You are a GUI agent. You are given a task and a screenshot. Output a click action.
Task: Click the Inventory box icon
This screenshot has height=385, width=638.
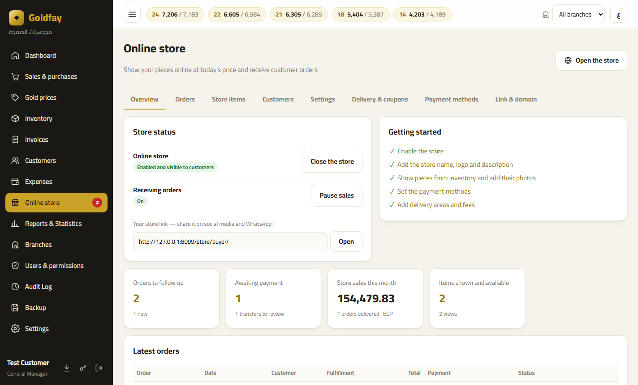(15, 118)
